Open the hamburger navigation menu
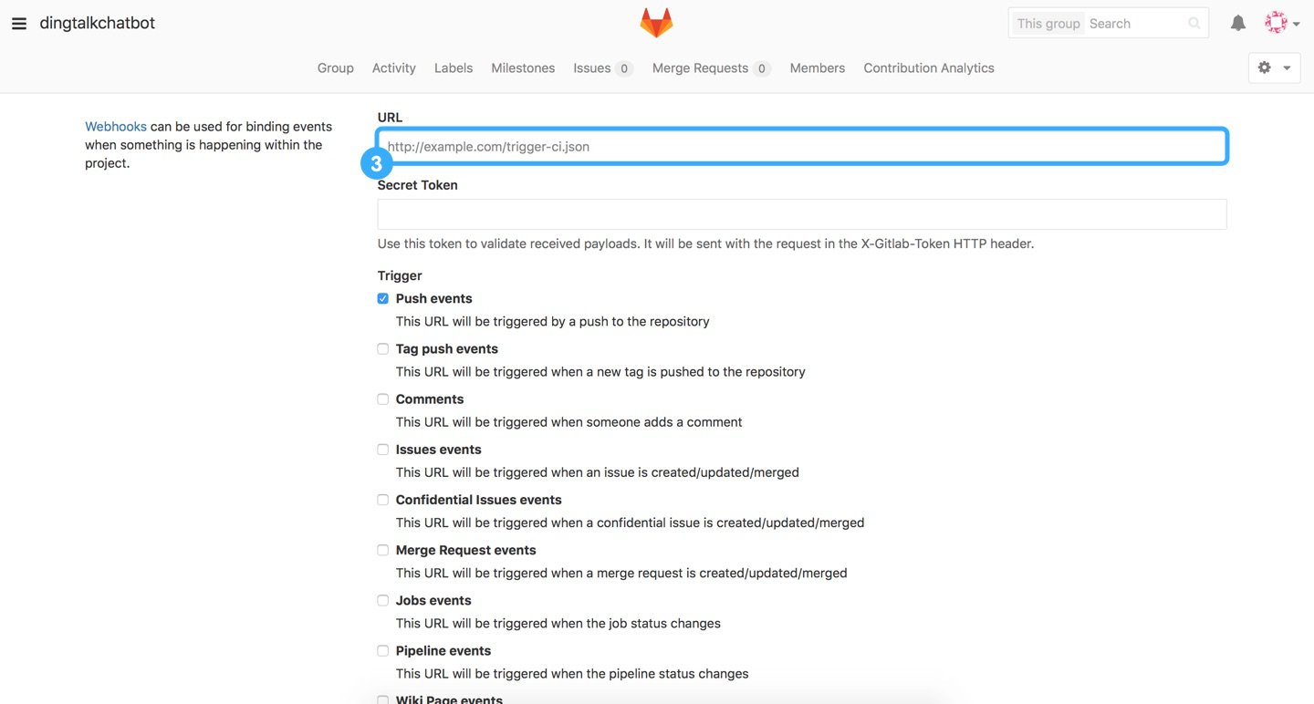Image resolution: width=1314 pixels, height=704 pixels. tap(19, 24)
